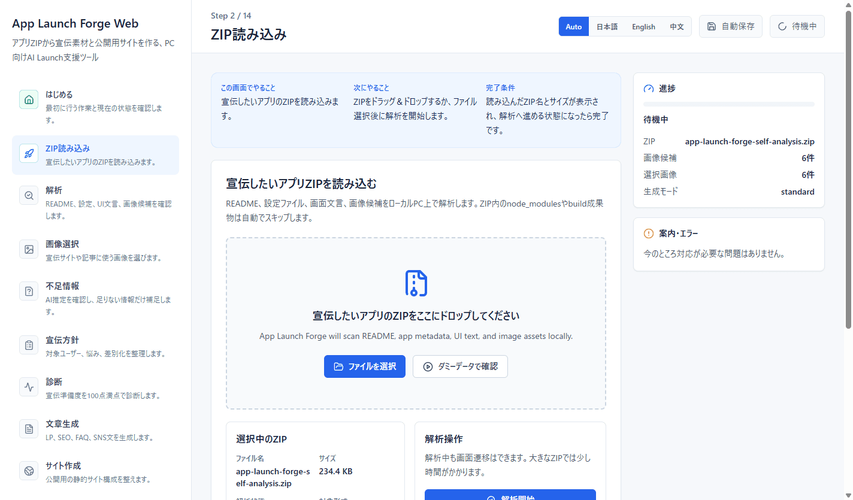This screenshot has height=500, width=853.
Task: Go to the 解析 step
Action: click(x=95, y=203)
